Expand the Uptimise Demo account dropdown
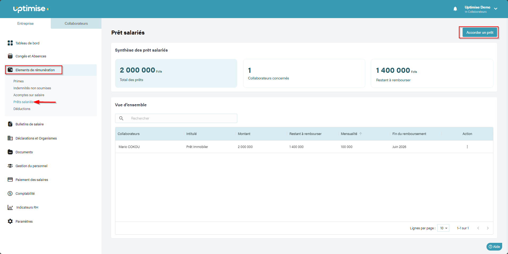 [x=496, y=9]
